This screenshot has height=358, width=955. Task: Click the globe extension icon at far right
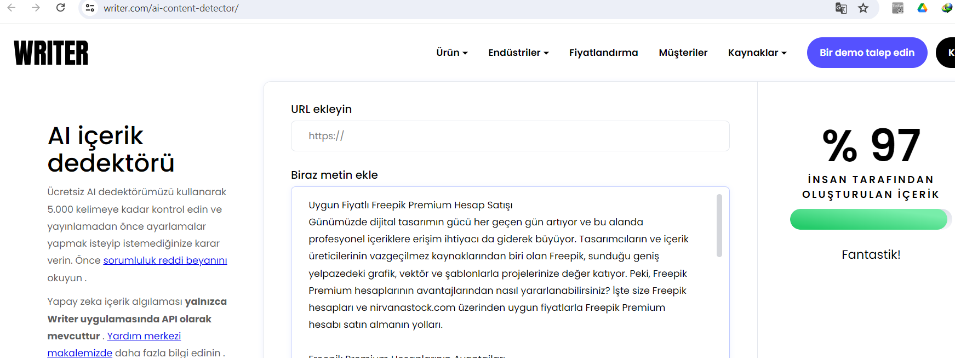[x=947, y=8]
